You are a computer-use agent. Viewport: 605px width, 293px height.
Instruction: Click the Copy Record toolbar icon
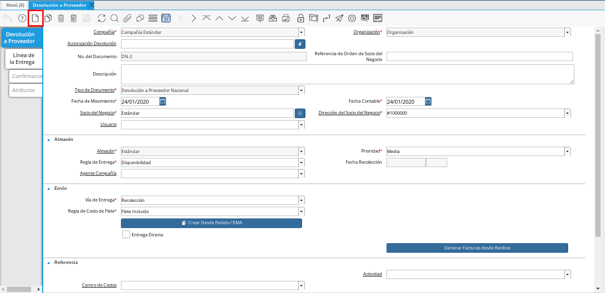coord(48,18)
